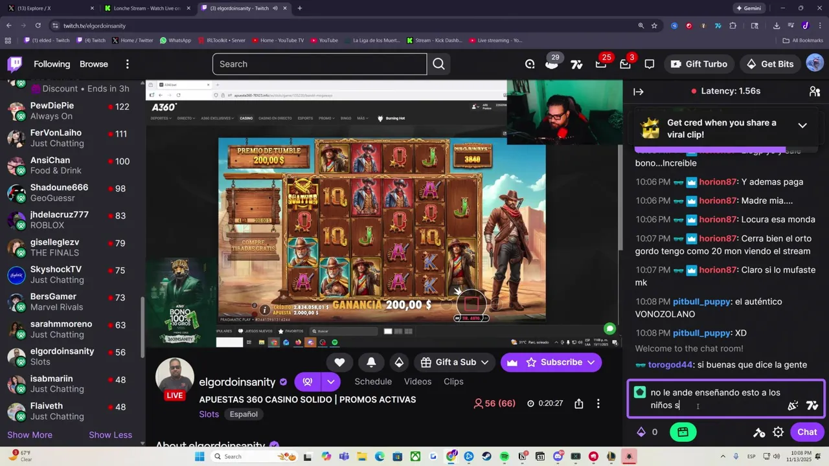Open the mail icon with 3 badge

[625, 64]
